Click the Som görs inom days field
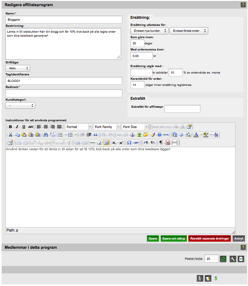This screenshot has height=286, width=248. click(137, 43)
